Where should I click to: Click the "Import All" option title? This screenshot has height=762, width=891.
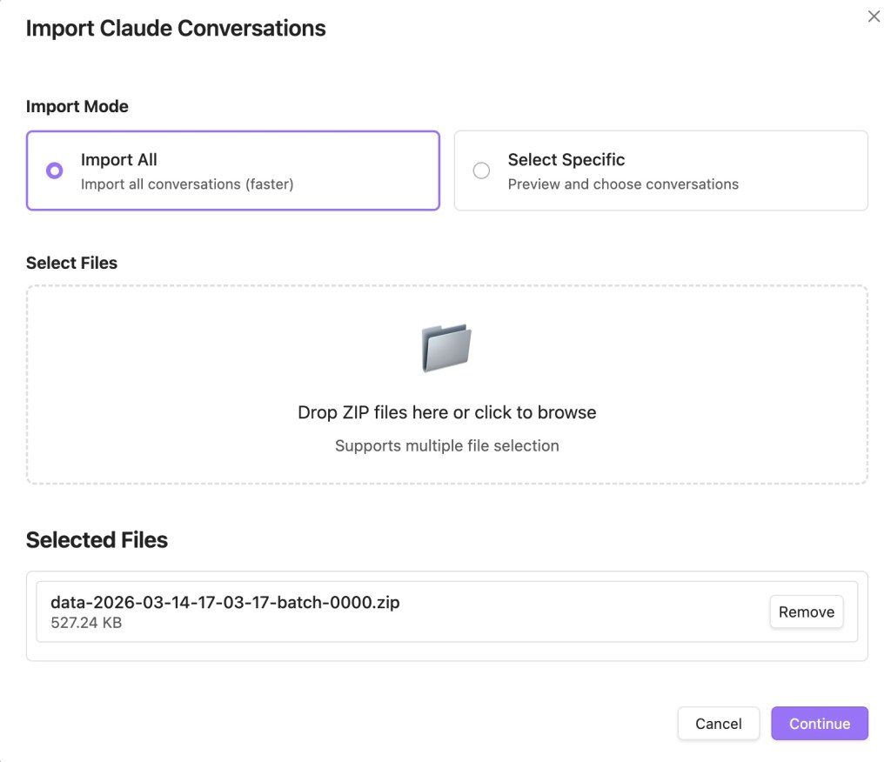pyautogui.click(x=119, y=160)
